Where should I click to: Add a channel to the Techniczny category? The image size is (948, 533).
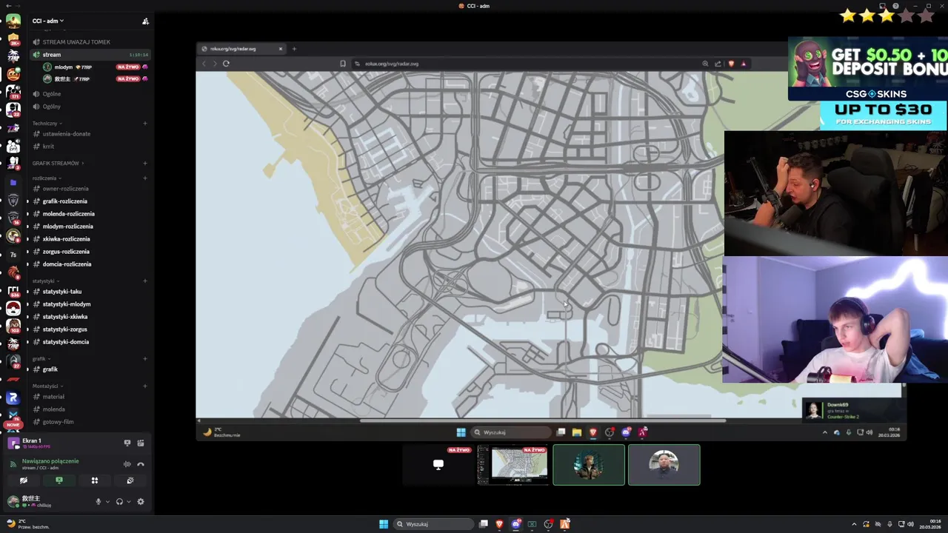145,123
